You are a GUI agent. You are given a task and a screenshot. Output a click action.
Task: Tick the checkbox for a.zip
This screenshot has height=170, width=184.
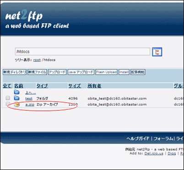(x=8, y=104)
